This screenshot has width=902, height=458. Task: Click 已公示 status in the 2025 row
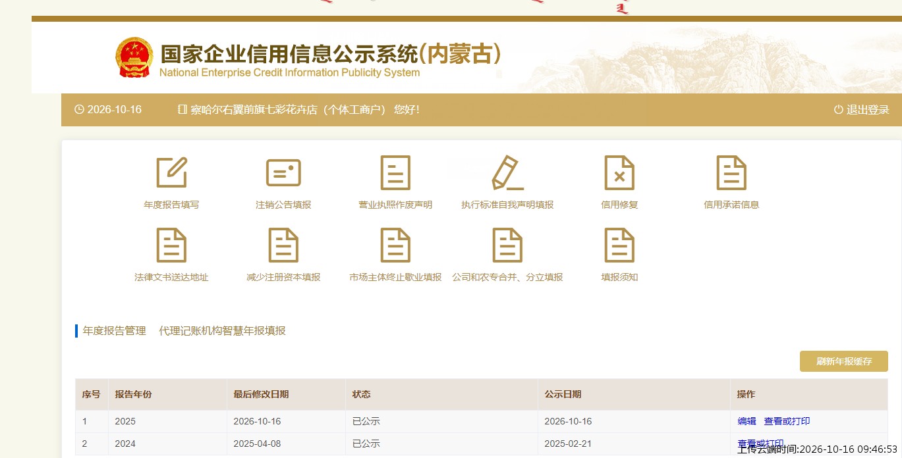(366, 421)
